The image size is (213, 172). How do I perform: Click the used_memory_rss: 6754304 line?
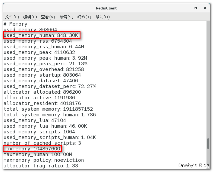point(38,41)
